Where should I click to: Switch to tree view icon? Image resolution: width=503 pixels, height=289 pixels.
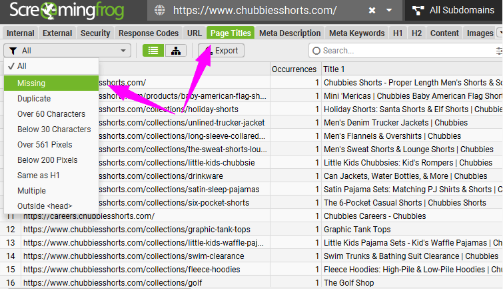(x=175, y=51)
